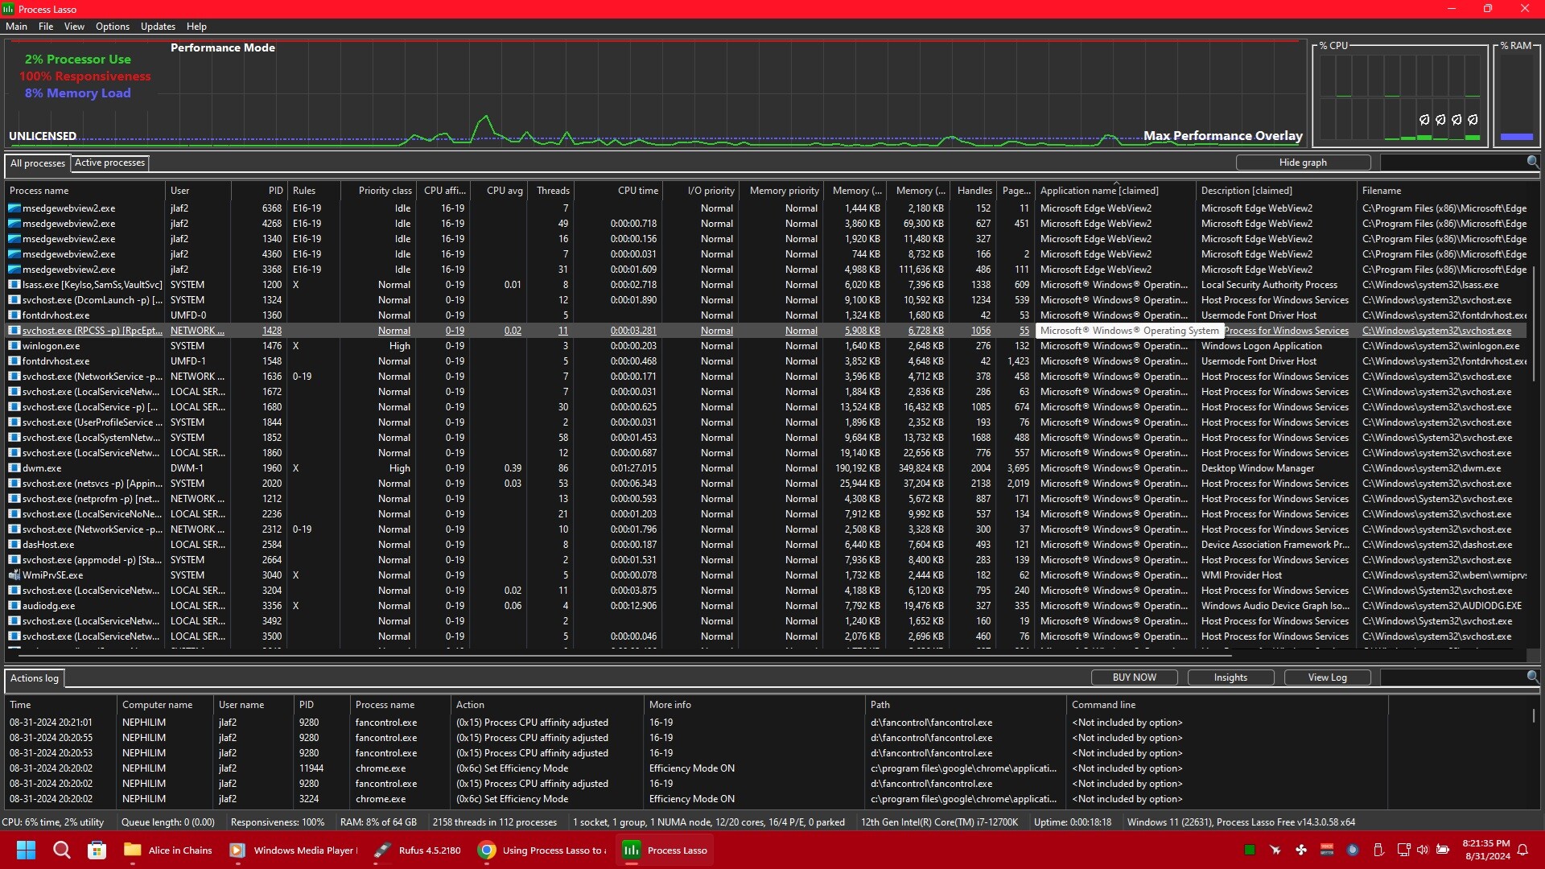Image resolution: width=1545 pixels, height=869 pixels.
Task: Select the dwm.exe process name
Action: tap(42, 468)
